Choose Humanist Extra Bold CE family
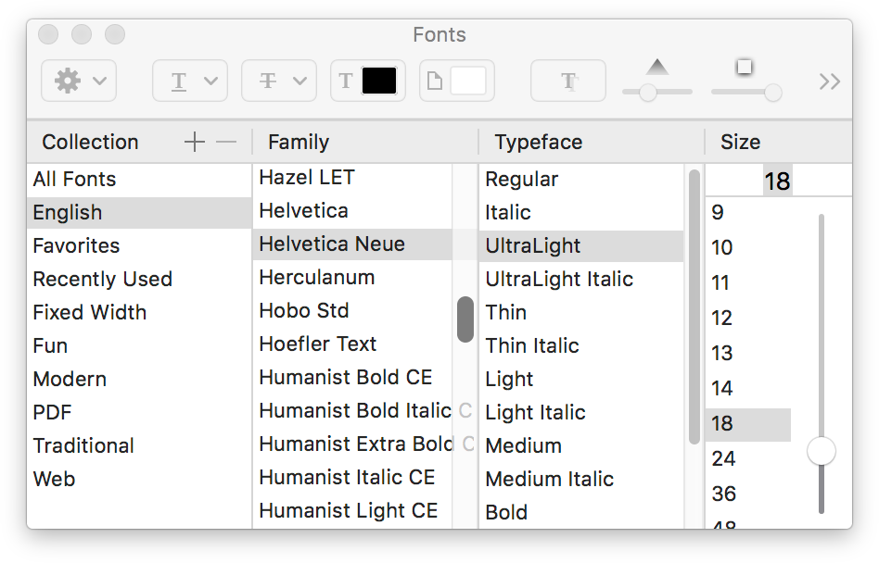 (x=352, y=444)
